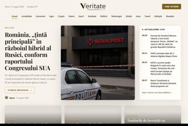
Task: Open the Sănătate section
Action: [x=92, y=17]
